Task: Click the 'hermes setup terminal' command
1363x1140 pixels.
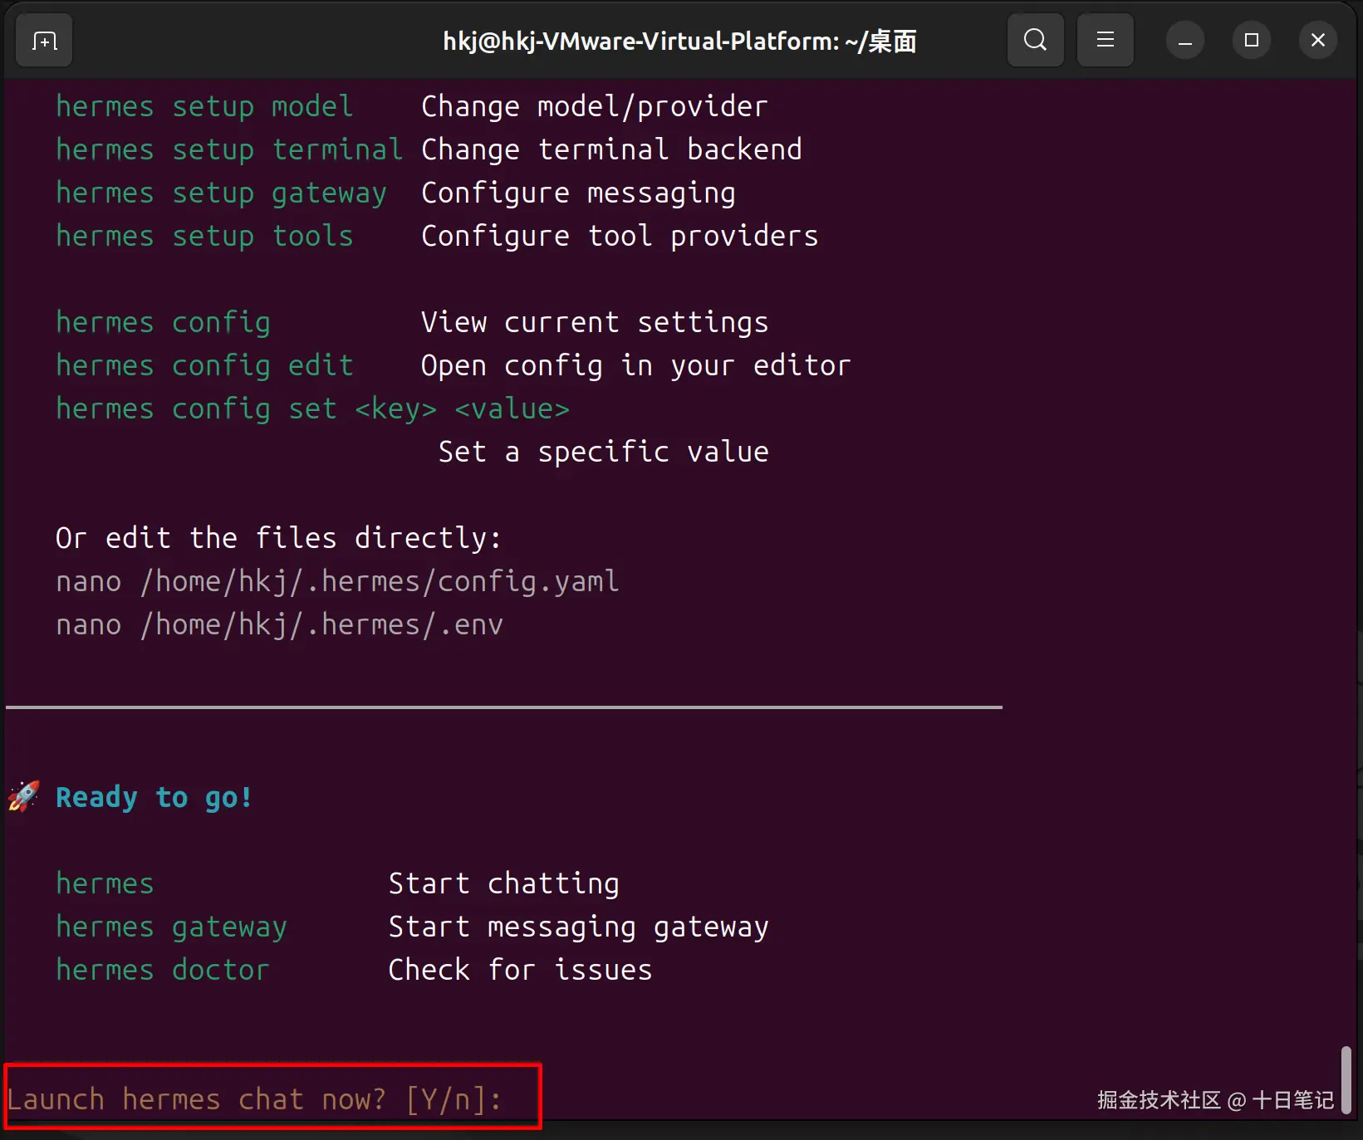Action: (229, 149)
